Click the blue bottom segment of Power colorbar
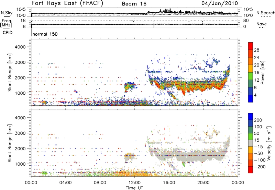 [x=251, y=99]
